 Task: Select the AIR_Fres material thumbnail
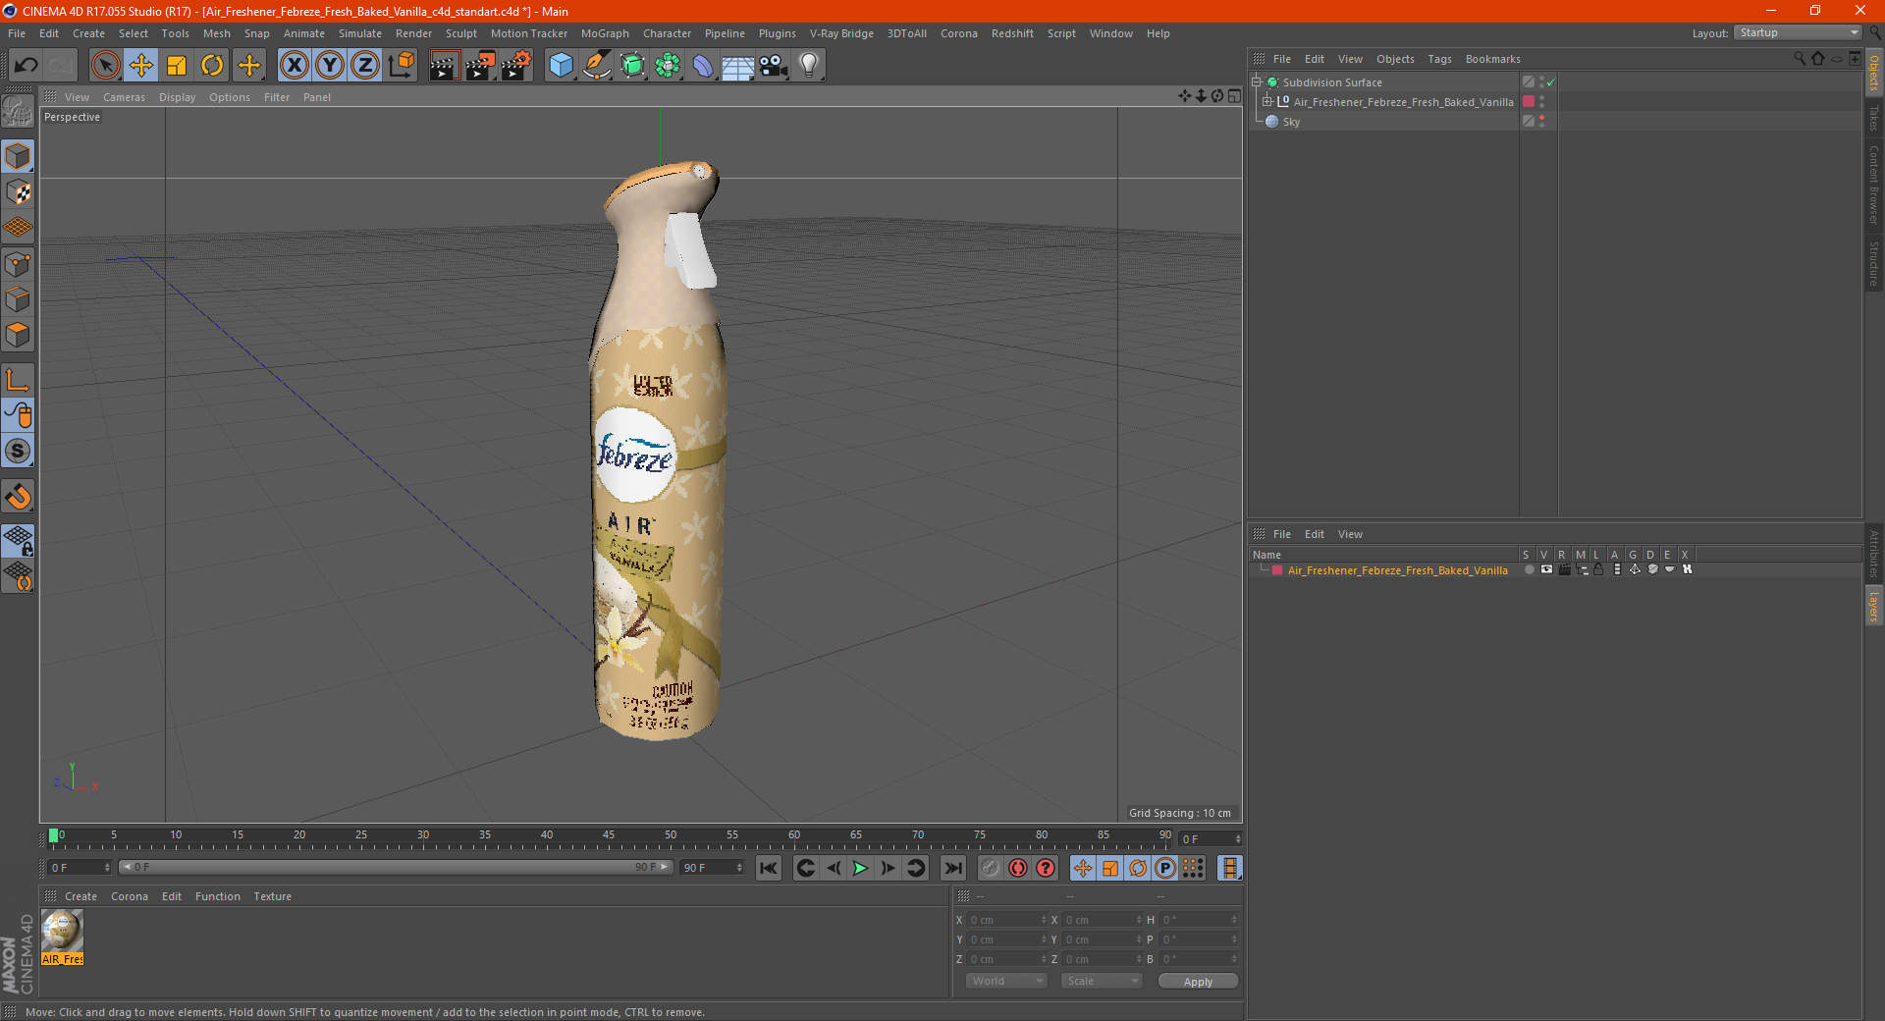tap(62, 937)
